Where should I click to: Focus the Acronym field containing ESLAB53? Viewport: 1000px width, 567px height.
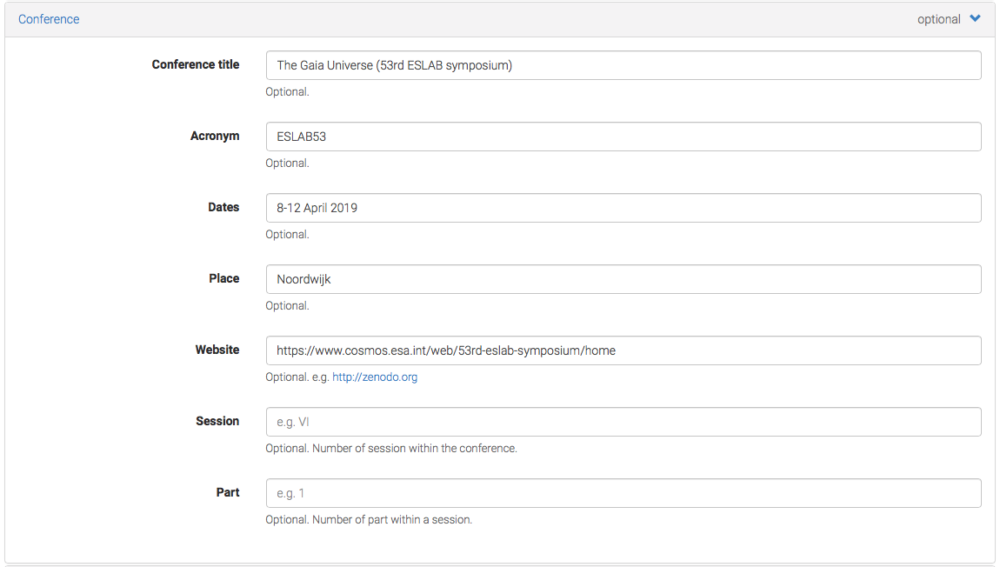pyautogui.click(x=623, y=137)
